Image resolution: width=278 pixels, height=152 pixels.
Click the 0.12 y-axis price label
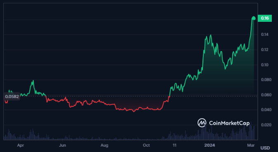click(264, 49)
